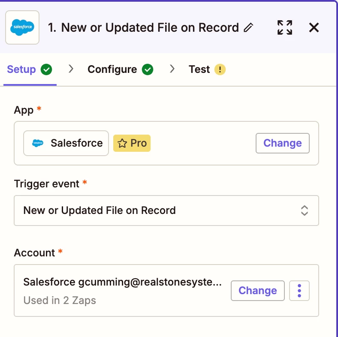Click the Salesforce gcumming account name
This screenshot has width=338, height=337.
[122, 282]
